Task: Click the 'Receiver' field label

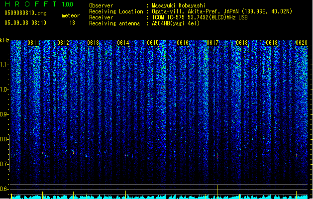Action: (101, 17)
